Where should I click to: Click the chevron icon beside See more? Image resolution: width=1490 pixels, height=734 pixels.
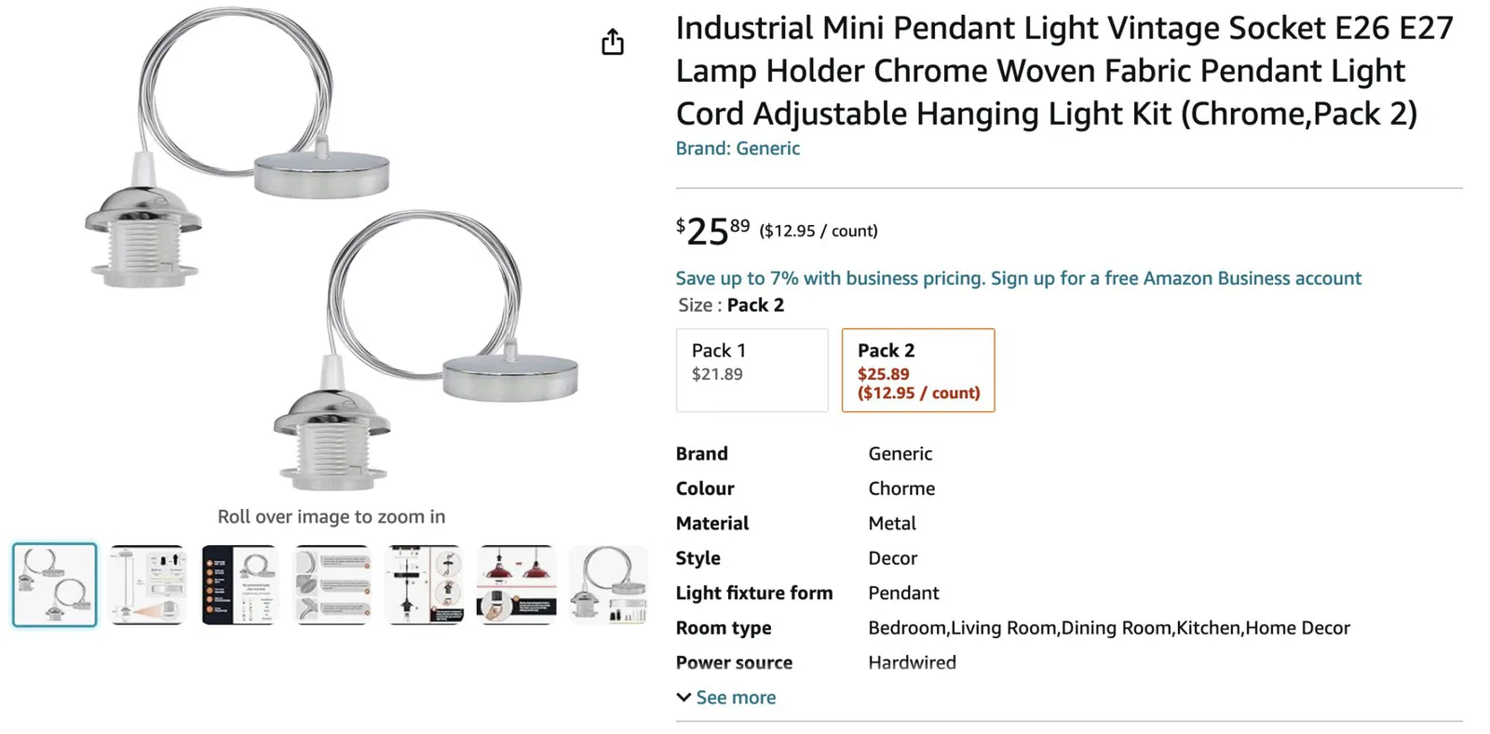684,698
